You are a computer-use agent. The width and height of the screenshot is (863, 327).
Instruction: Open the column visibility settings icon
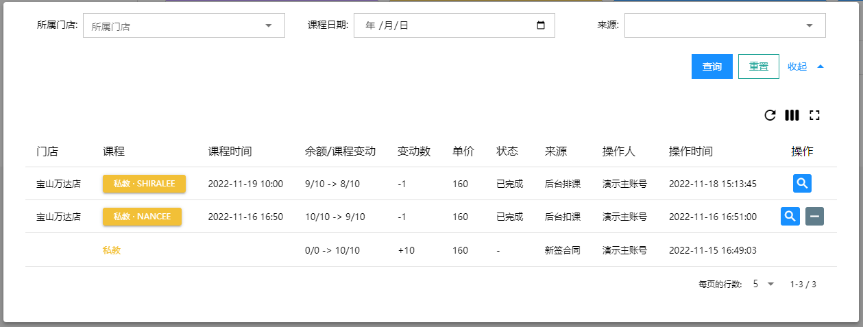point(792,115)
